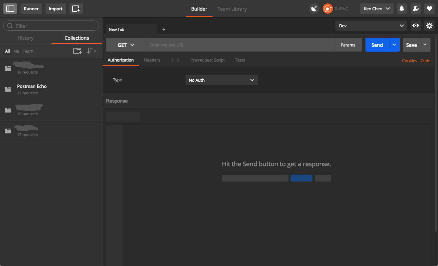Open notifications bell icon
Image resolution: width=438 pixels, height=266 pixels.
[402, 9]
